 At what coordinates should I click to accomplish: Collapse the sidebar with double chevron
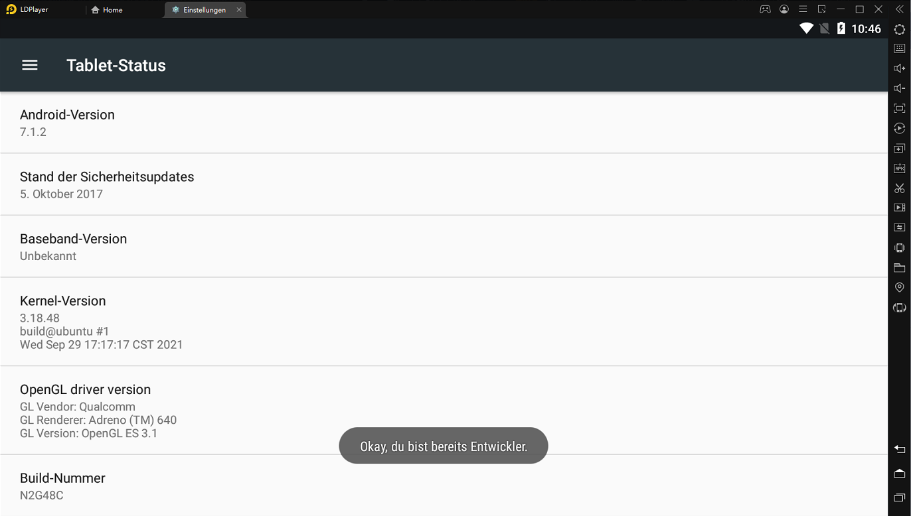click(899, 9)
